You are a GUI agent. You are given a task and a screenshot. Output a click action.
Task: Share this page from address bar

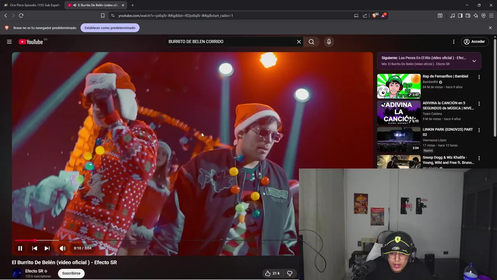click(365, 16)
